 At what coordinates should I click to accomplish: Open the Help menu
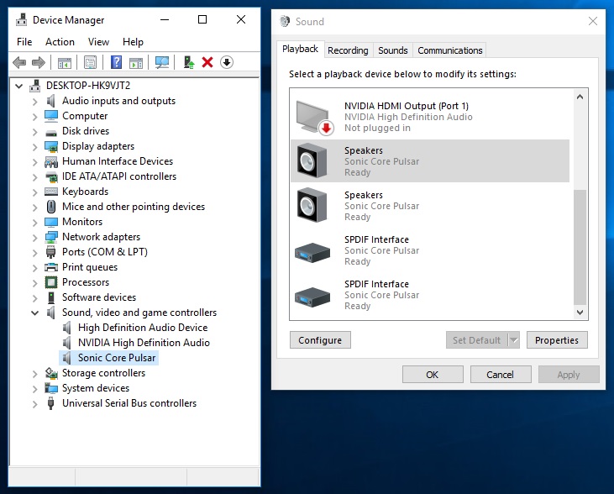133,42
